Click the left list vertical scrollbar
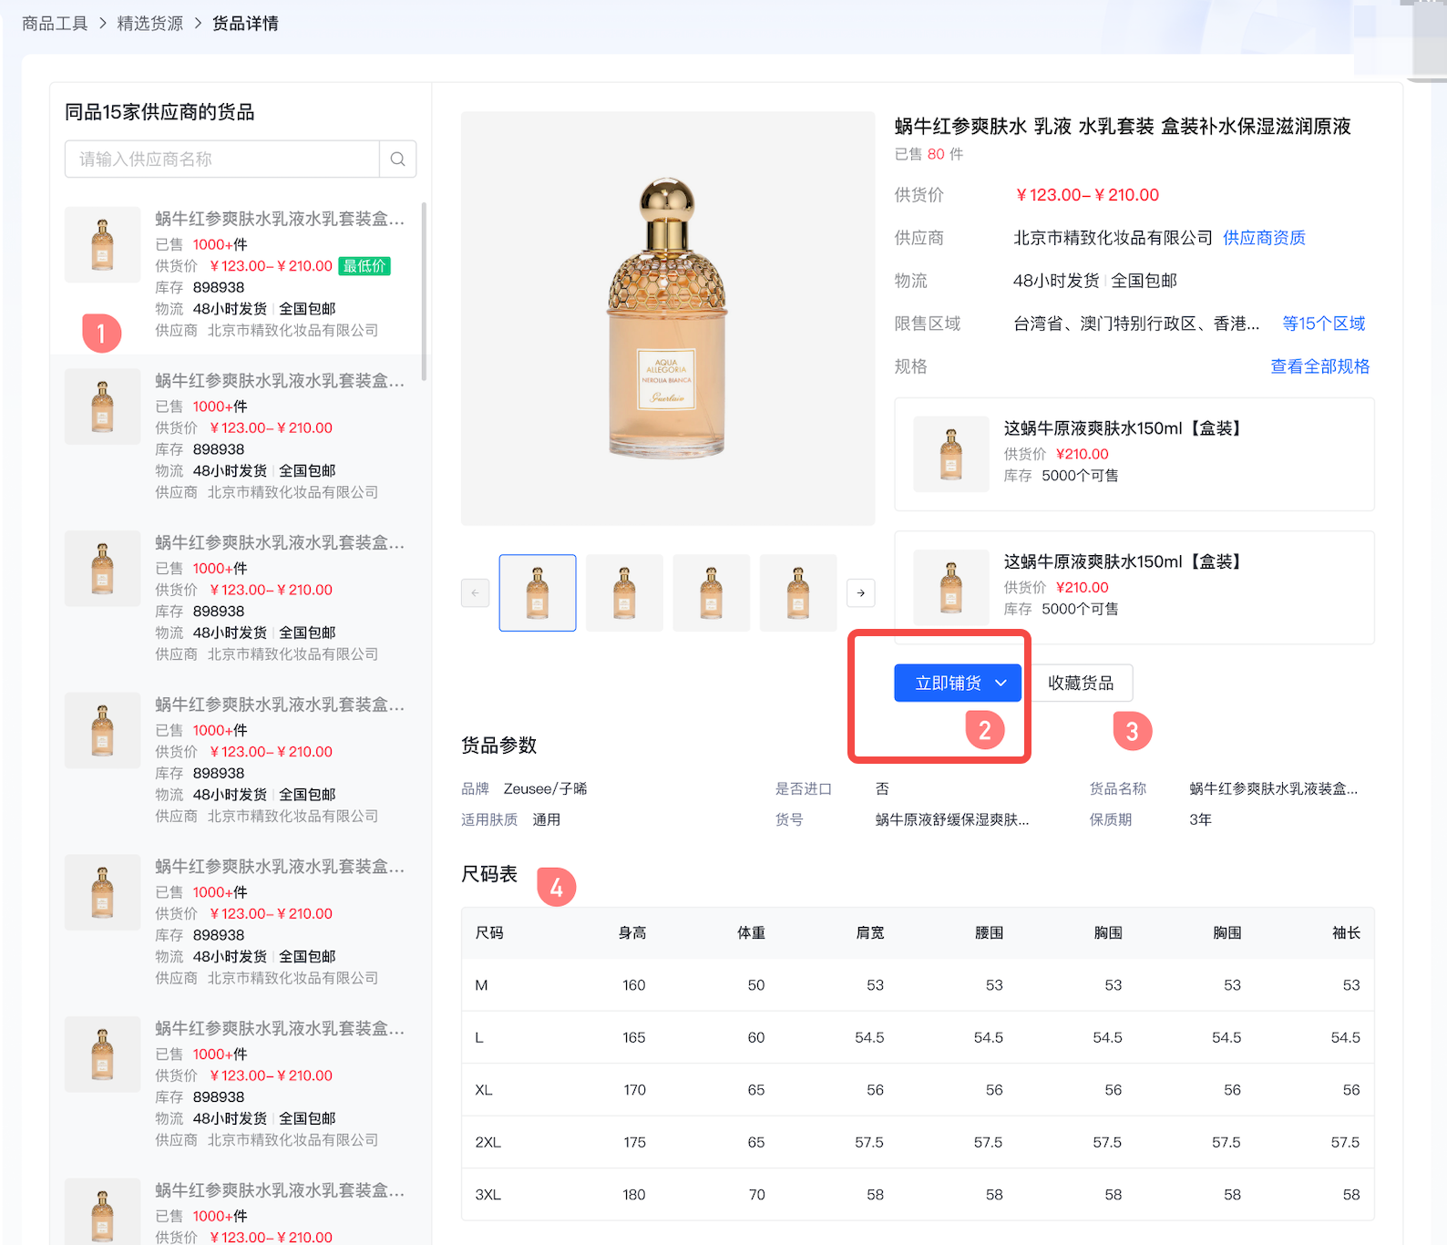 point(425,292)
